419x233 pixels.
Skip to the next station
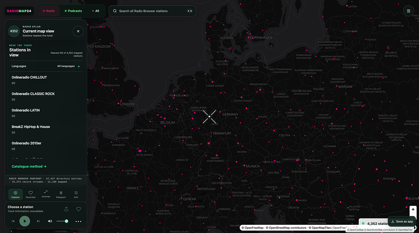(38, 221)
